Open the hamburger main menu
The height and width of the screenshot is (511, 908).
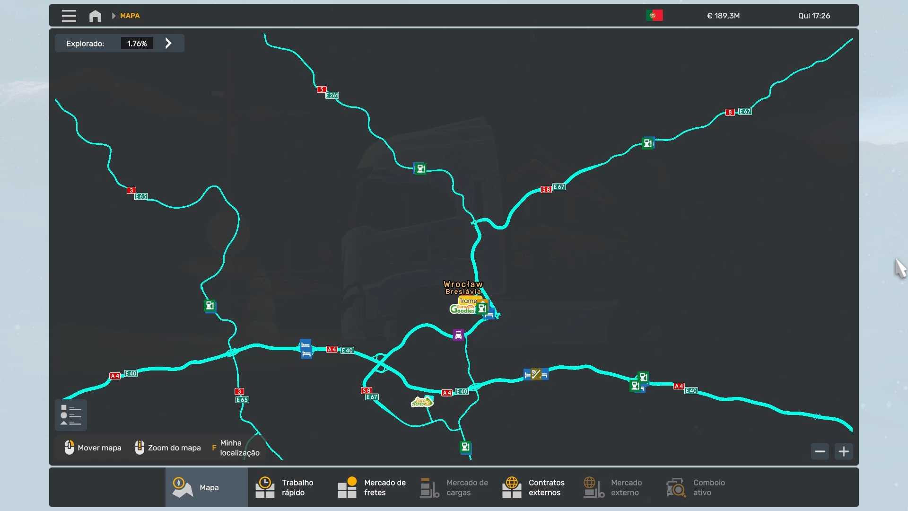(69, 16)
